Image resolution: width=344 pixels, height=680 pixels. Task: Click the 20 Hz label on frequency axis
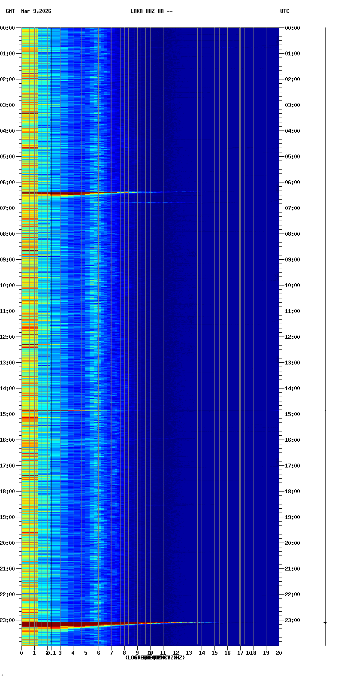[x=279, y=653]
